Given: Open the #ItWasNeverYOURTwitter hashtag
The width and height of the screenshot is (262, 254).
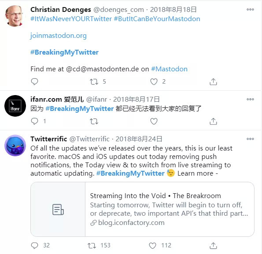Looking at the screenshot, I should coord(71,19).
